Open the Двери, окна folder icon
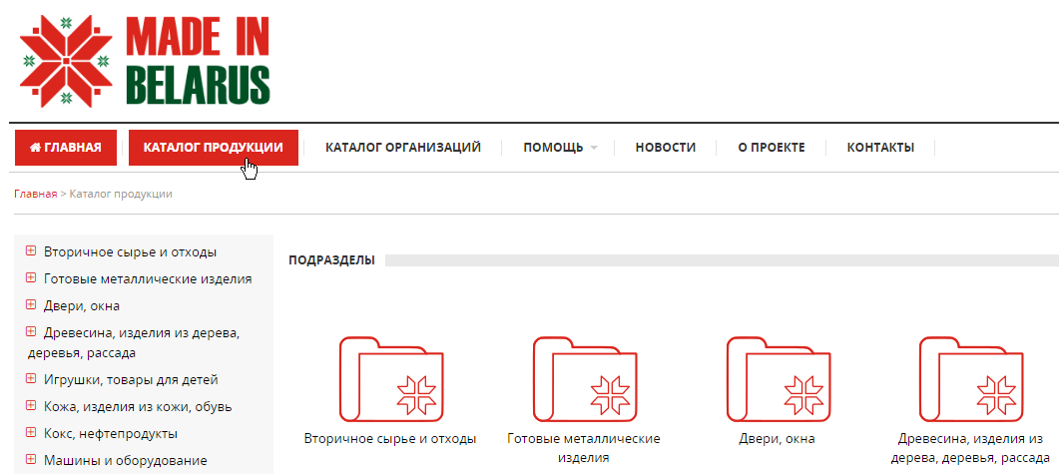Screen dimensions: 1059x474 [x=776, y=378]
